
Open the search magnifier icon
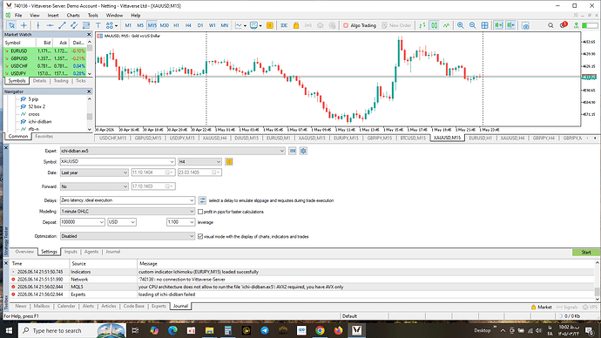pos(550,25)
